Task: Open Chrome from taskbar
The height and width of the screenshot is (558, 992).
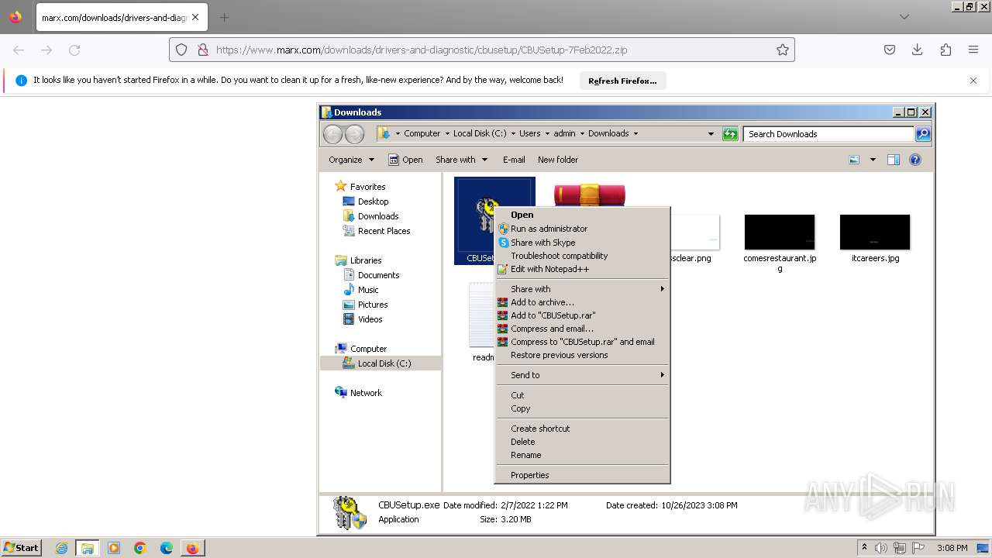Action: click(140, 548)
